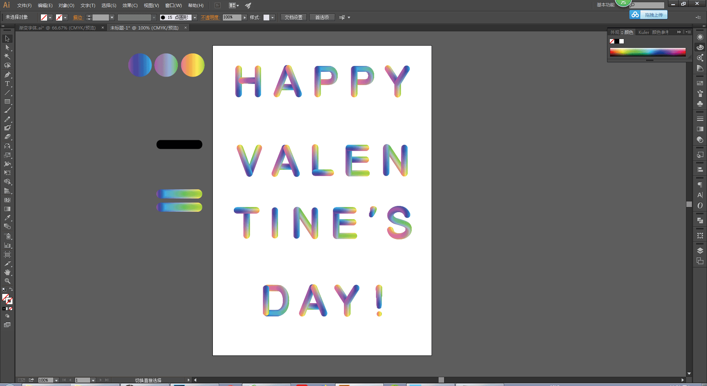Viewport: 707px width, 386px height.
Task: Select the Lasso tool
Action: tap(7, 65)
